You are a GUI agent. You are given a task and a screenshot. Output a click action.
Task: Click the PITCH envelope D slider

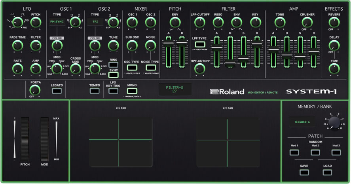click(182, 52)
